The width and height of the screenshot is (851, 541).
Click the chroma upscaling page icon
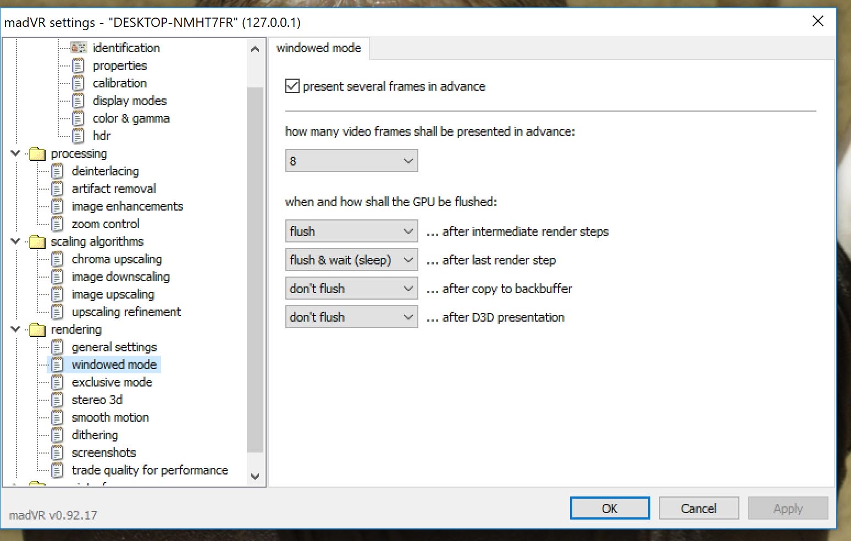58,259
